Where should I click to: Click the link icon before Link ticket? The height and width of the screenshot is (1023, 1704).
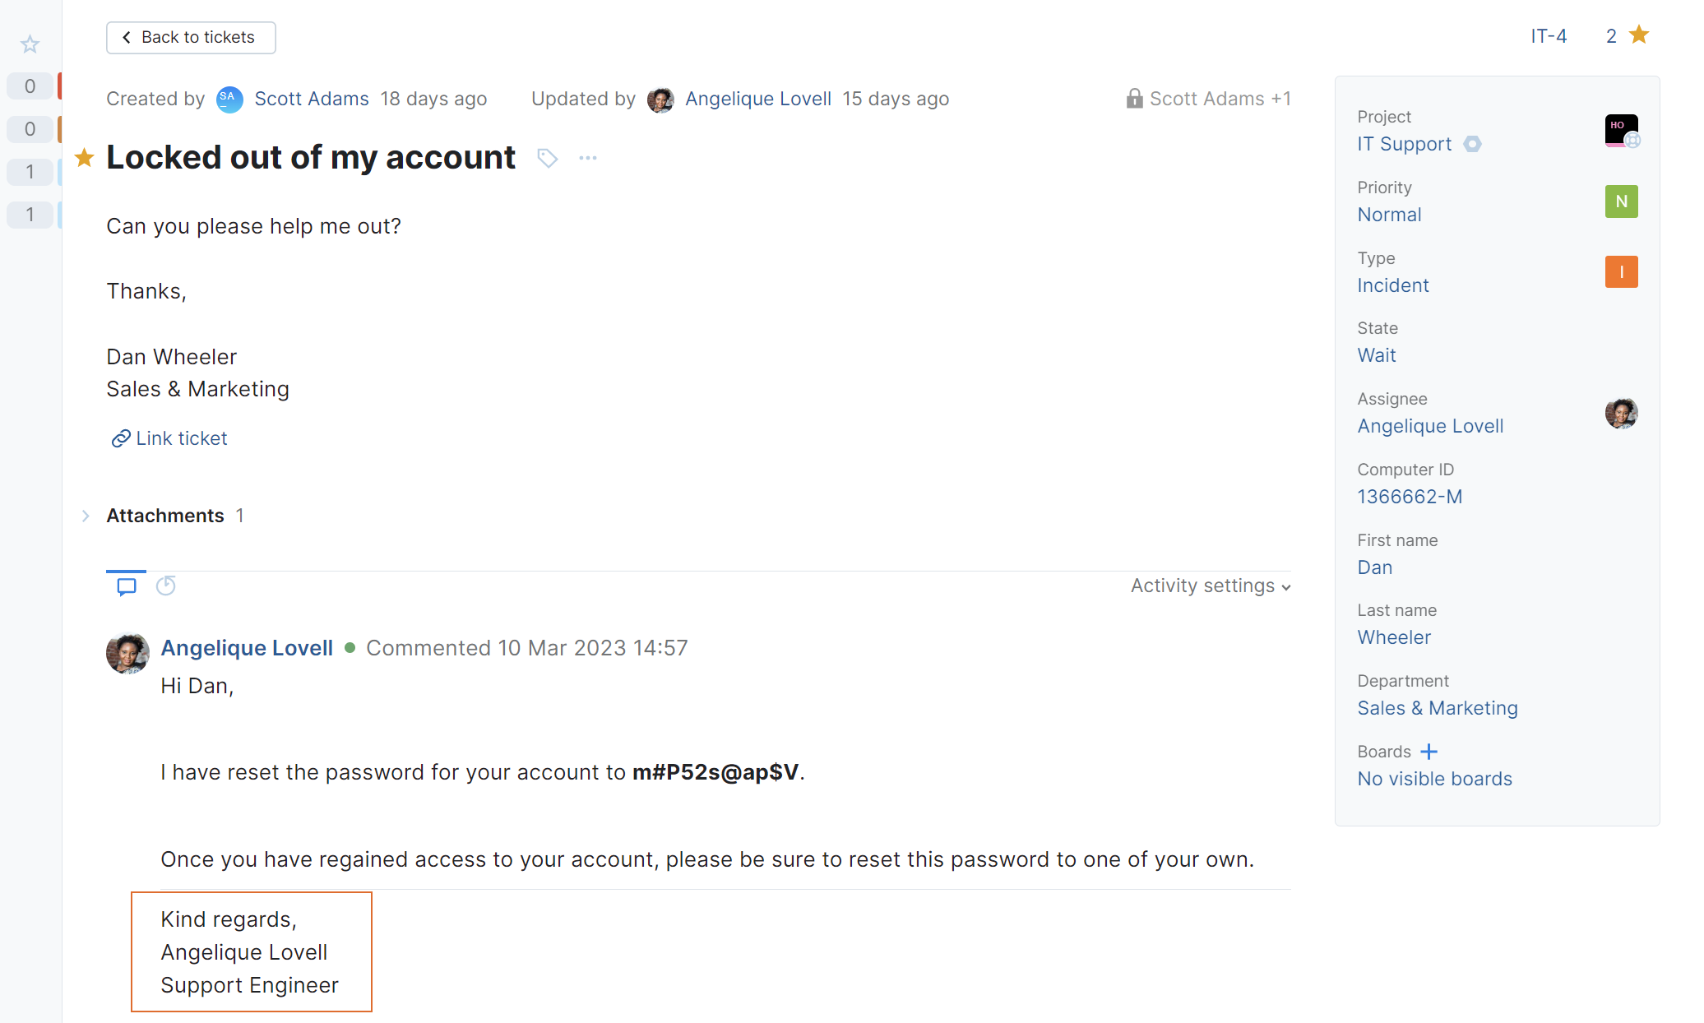coord(121,438)
